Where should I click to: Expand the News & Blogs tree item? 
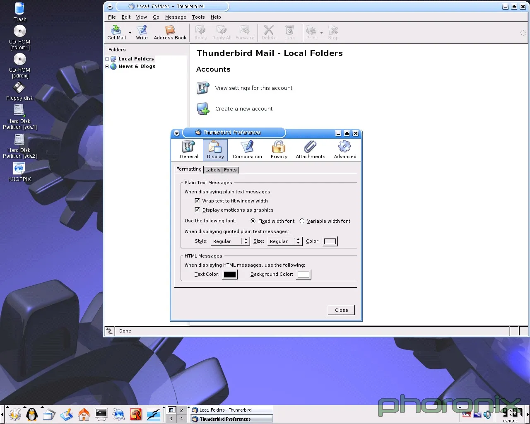coord(107,66)
